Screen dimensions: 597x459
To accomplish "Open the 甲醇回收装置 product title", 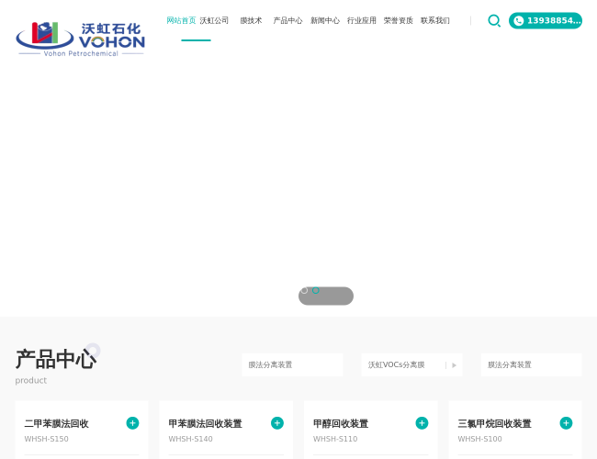I will (341, 424).
